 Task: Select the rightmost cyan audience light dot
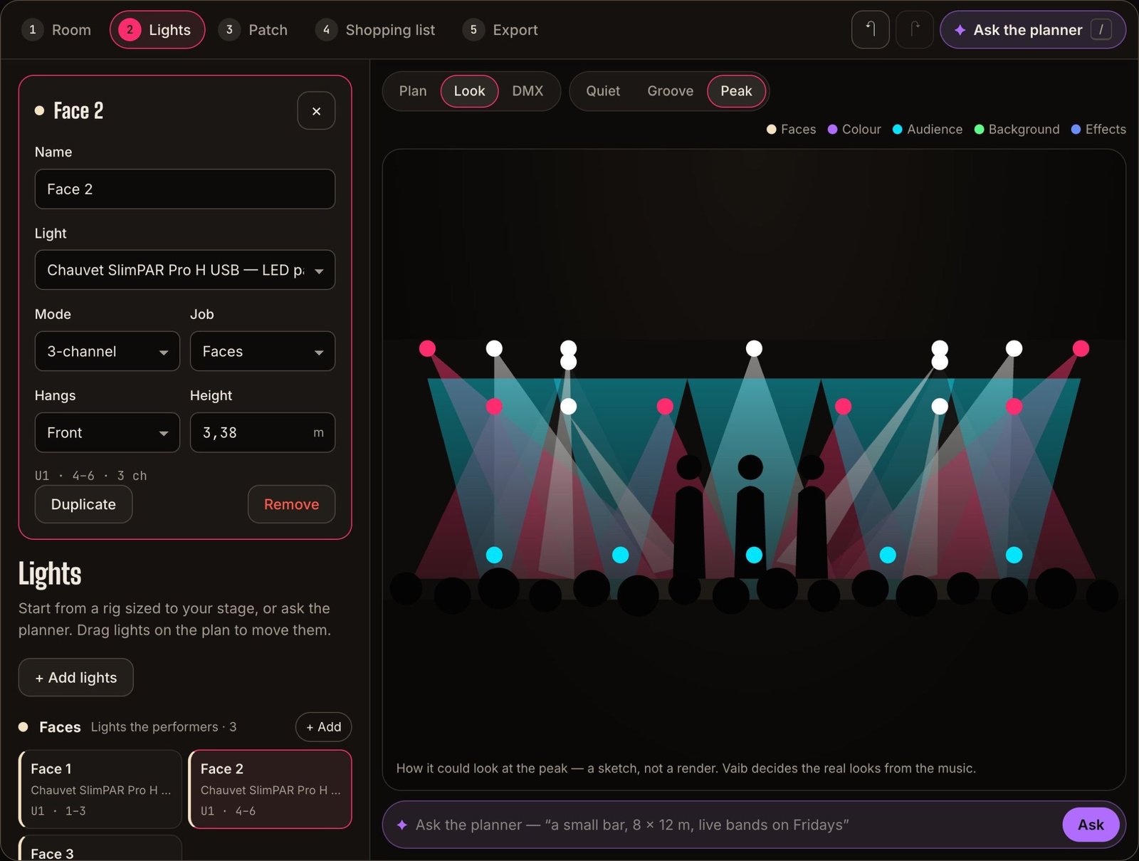tap(1014, 555)
